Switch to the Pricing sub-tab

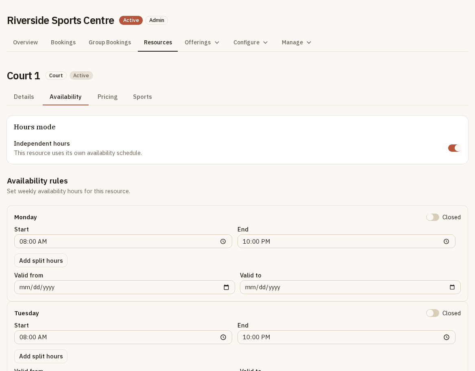tap(107, 97)
